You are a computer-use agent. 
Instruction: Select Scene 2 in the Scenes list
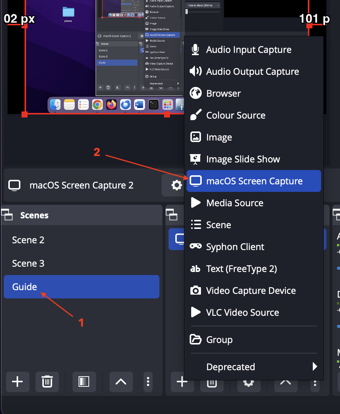tap(82, 240)
